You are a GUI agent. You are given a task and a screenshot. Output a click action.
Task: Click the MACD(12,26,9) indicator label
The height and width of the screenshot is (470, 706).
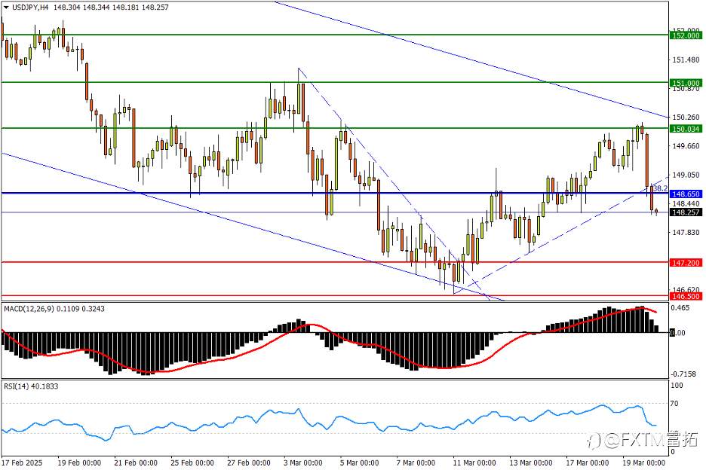29,309
